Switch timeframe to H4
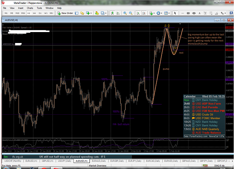236x169 pixels. (34, 13)
